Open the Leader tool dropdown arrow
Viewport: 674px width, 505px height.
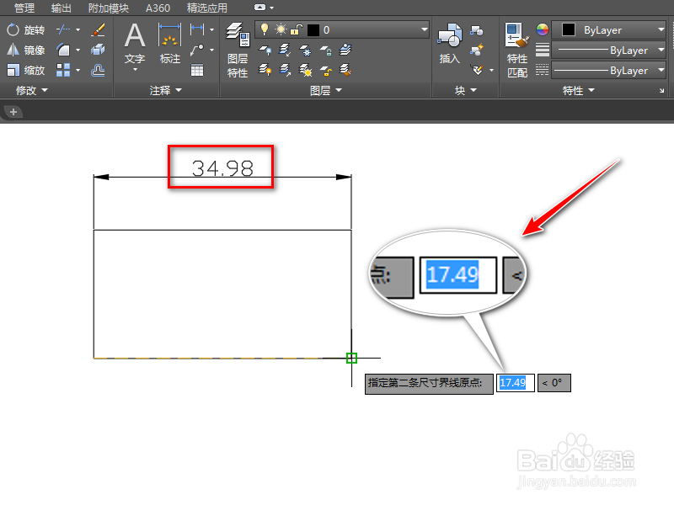212,50
